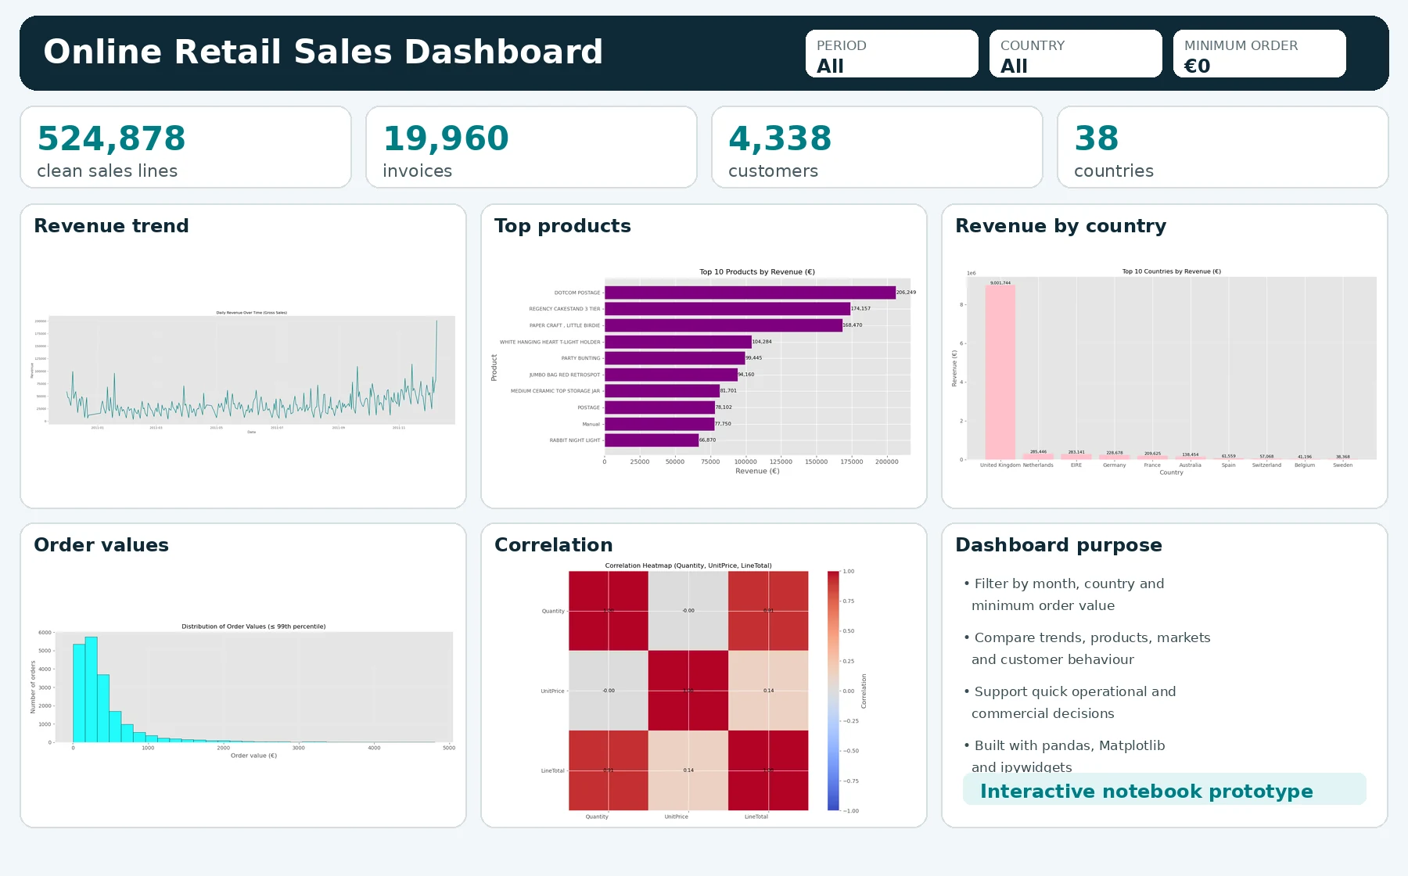Viewport: 1408px width, 876px height.
Task: Select the DOTCOM POSTAGE bar
Action: pos(750,293)
